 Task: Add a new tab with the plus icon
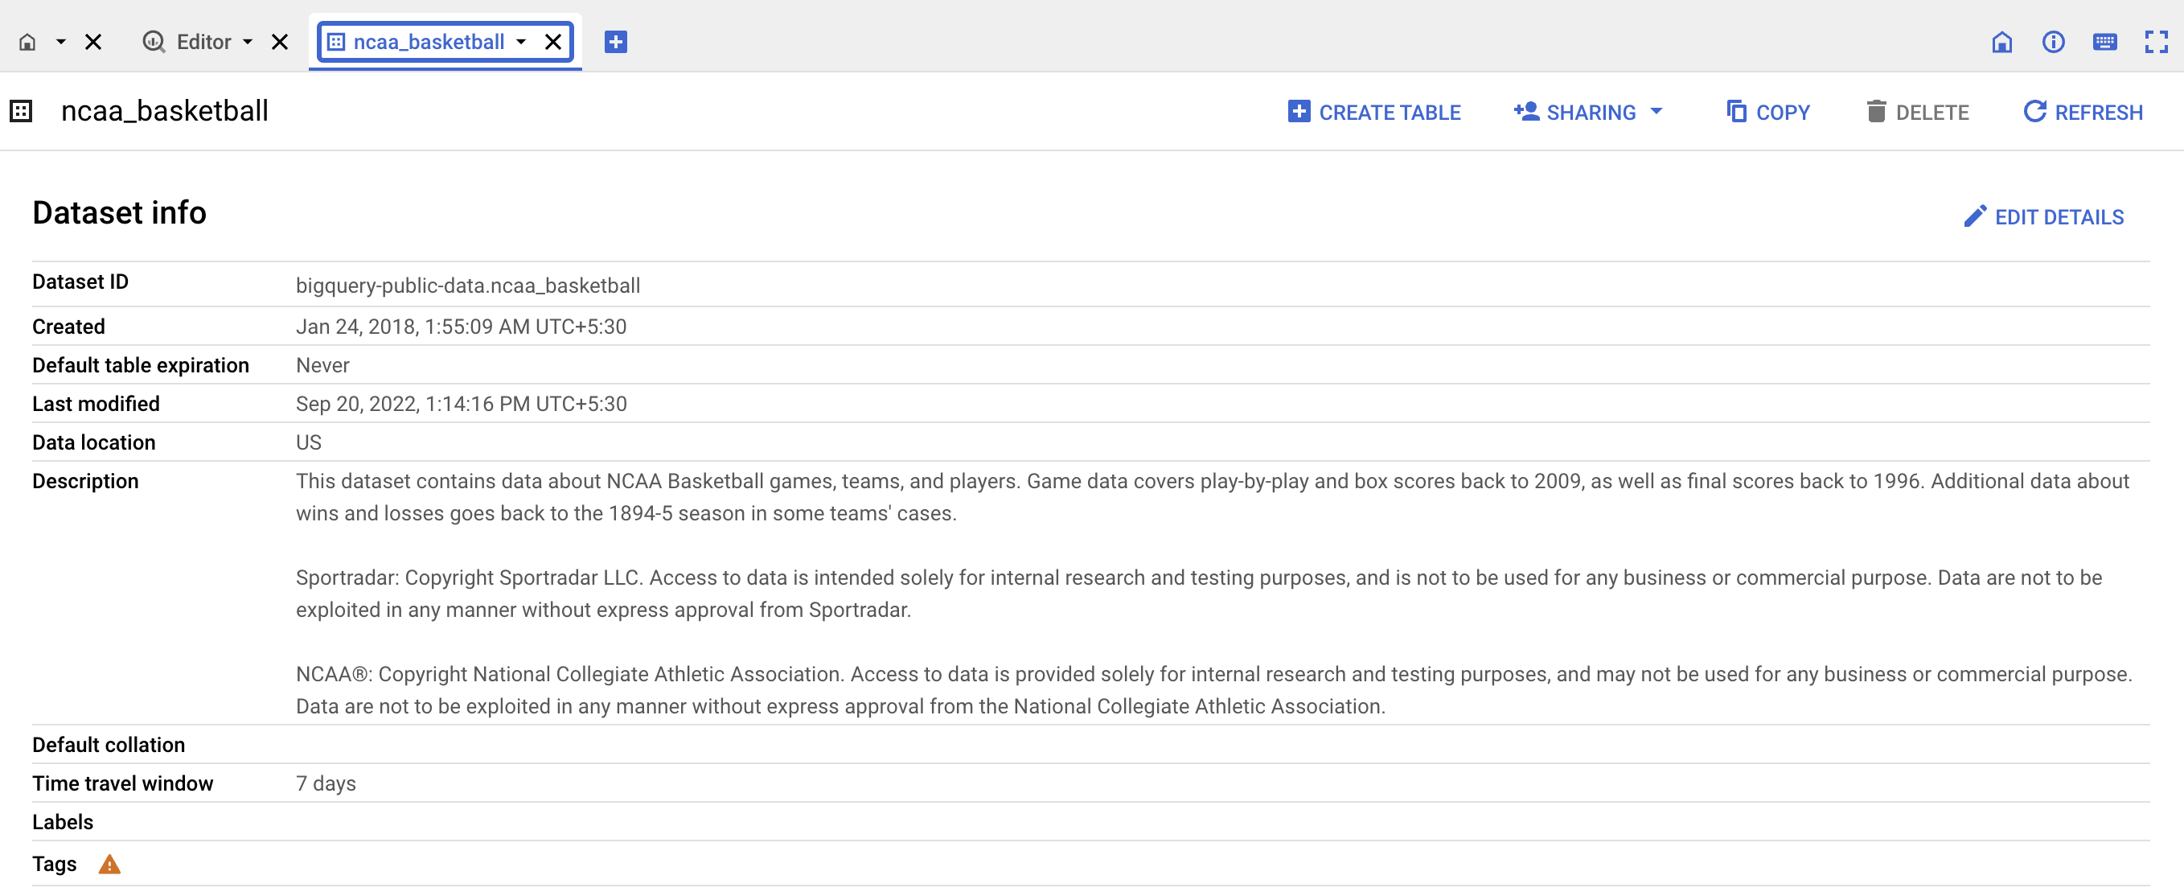click(615, 42)
